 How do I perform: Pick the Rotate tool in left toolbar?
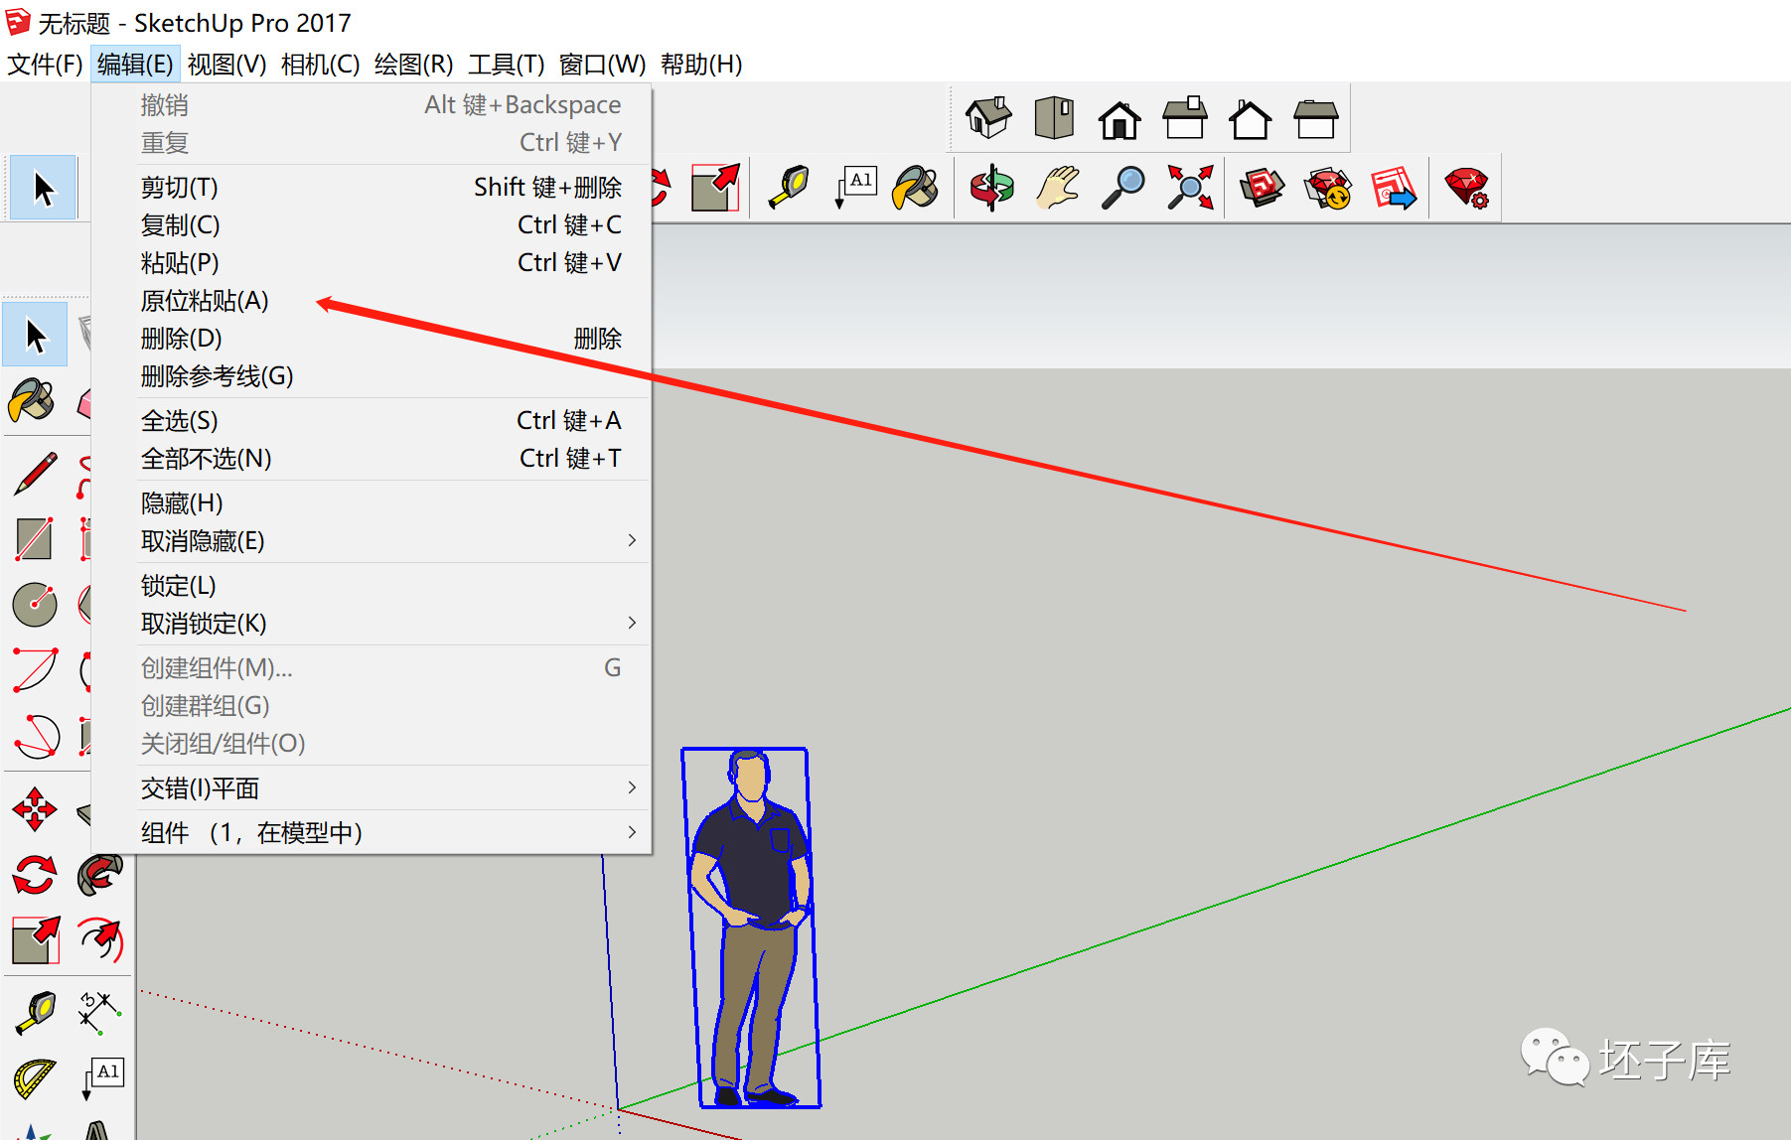36,876
